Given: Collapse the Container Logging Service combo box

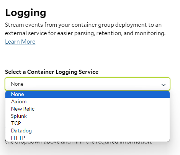Looking at the screenshot, I should (87, 84).
